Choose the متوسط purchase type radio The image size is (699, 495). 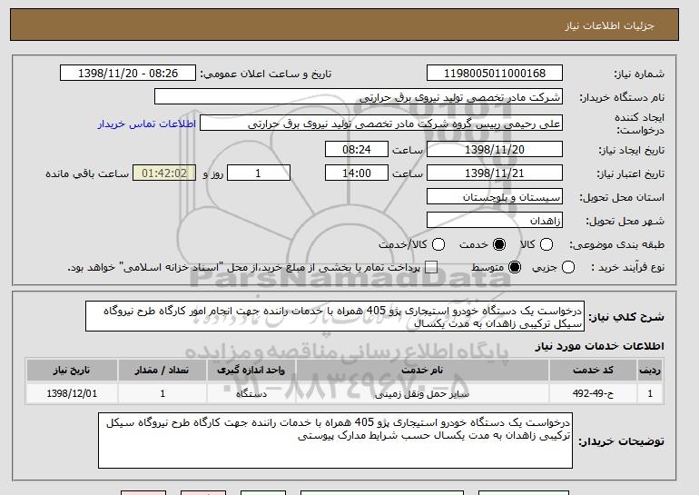(x=515, y=267)
